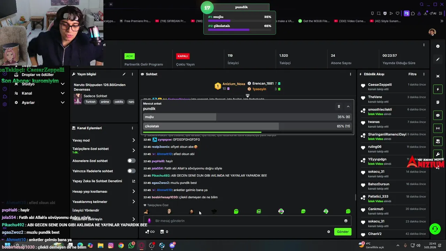Click the wrench tools icon in right sidebar
The width and height of the screenshot is (446, 251).
[x=438, y=154]
